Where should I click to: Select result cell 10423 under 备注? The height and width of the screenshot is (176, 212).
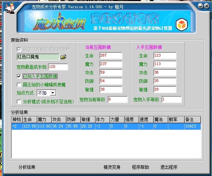193,126
